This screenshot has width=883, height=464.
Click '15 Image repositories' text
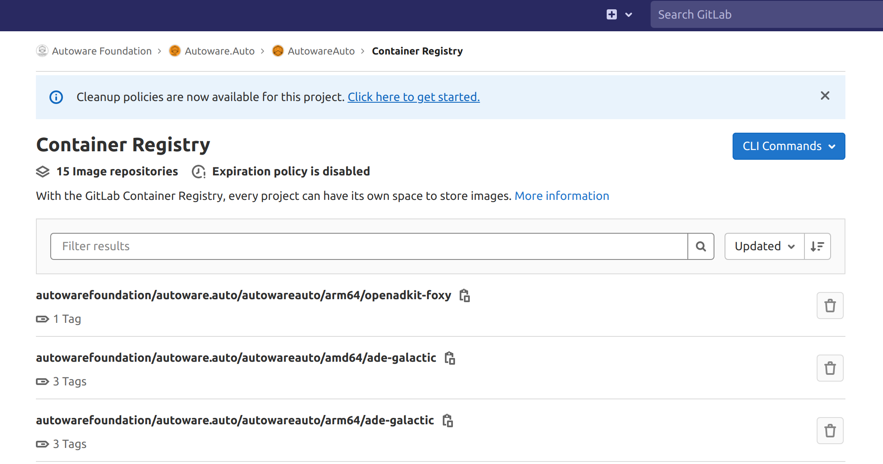point(117,172)
